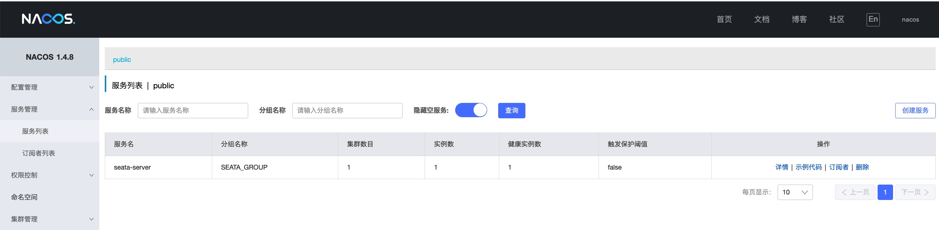This screenshot has width=939, height=230.
Task: Click the 下一页 pagination button
Action: 915,192
